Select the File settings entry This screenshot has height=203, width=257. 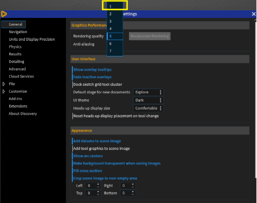click(x=12, y=84)
